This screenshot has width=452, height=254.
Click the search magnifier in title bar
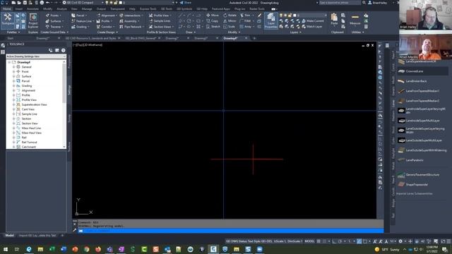[x=364, y=3]
